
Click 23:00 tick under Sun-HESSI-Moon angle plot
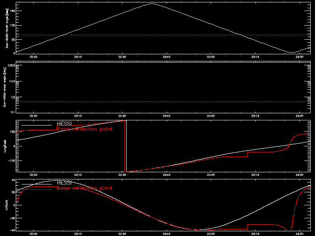tap(211, 116)
